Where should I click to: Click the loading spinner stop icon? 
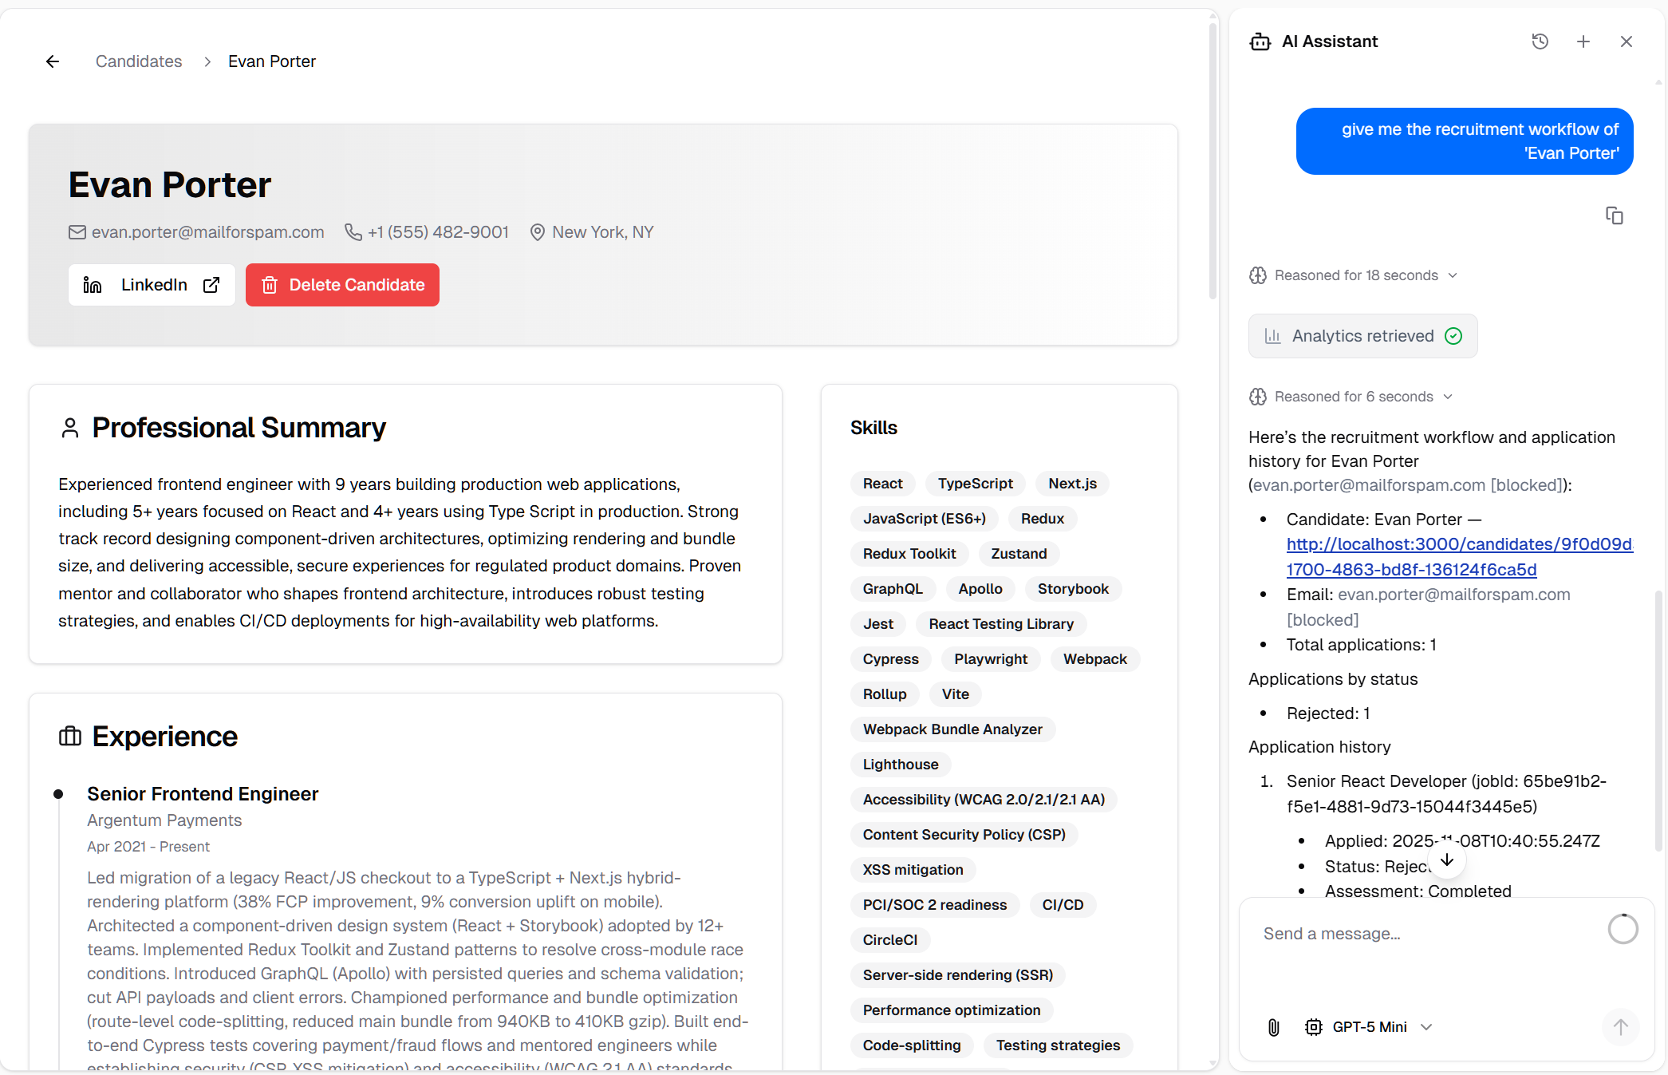coord(1623,929)
